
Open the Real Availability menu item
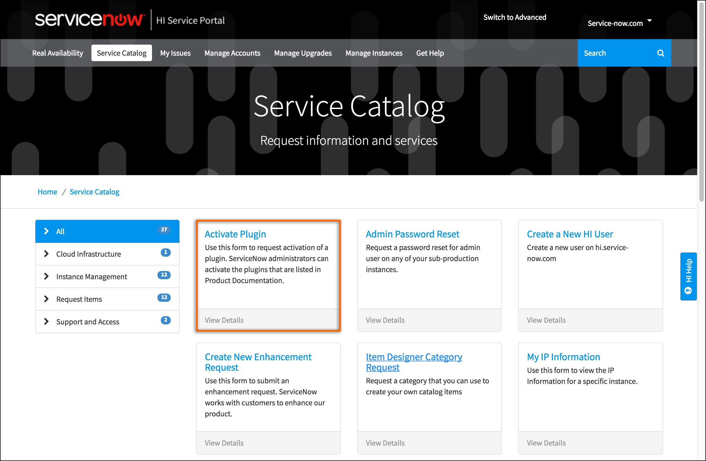[58, 53]
